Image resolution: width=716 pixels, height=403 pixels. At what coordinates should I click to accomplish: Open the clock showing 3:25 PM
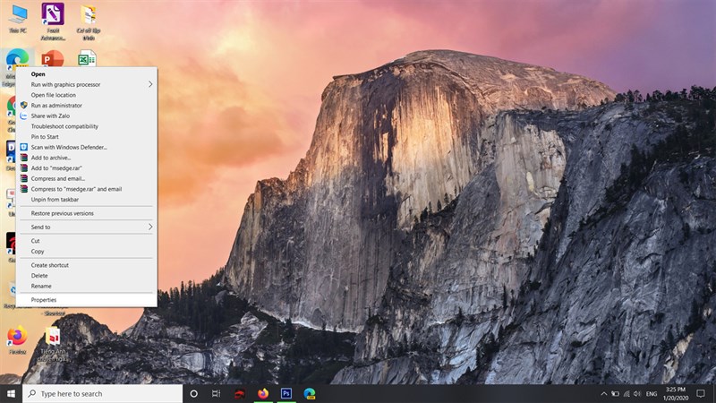coord(676,393)
